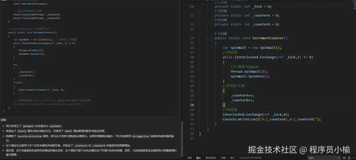Click line number 31 in the editor gutter

[x=192, y=119]
